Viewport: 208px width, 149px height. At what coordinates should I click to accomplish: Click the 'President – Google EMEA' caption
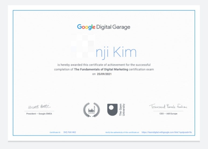click(39, 114)
